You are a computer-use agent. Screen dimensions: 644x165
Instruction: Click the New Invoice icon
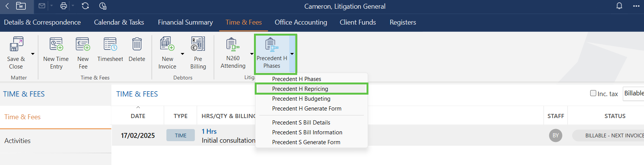click(x=167, y=45)
